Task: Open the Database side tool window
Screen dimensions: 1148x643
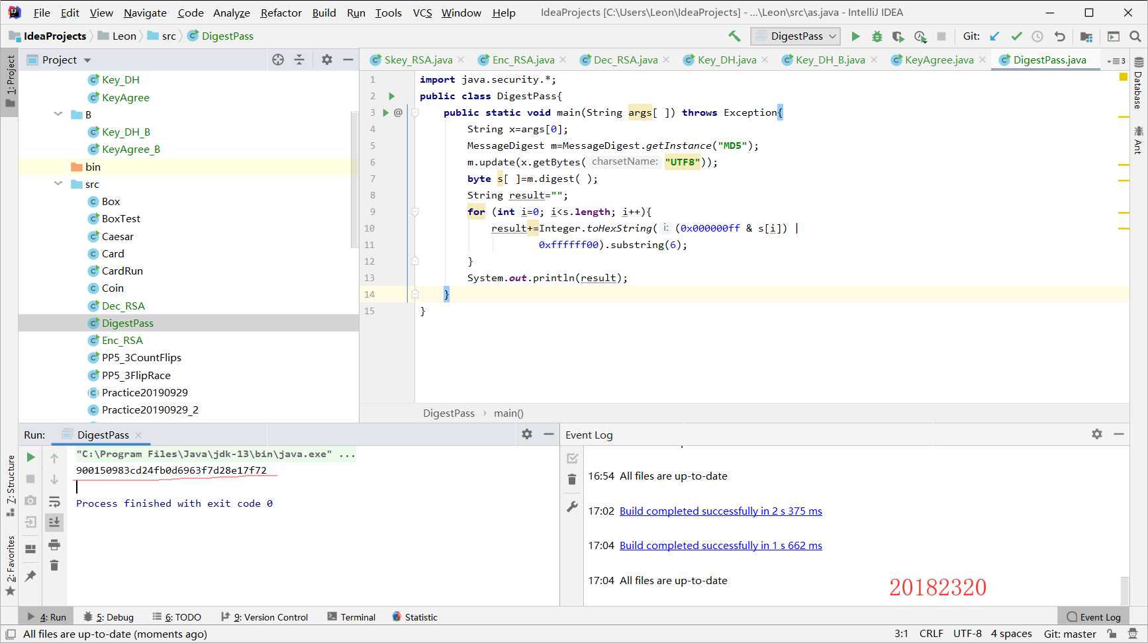Action: tap(1138, 84)
